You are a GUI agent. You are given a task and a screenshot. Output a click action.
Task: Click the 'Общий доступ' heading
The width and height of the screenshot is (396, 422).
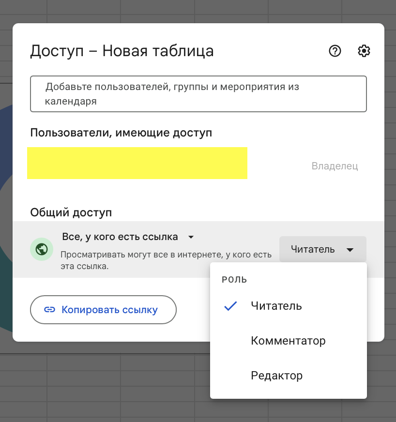coord(71,212)
